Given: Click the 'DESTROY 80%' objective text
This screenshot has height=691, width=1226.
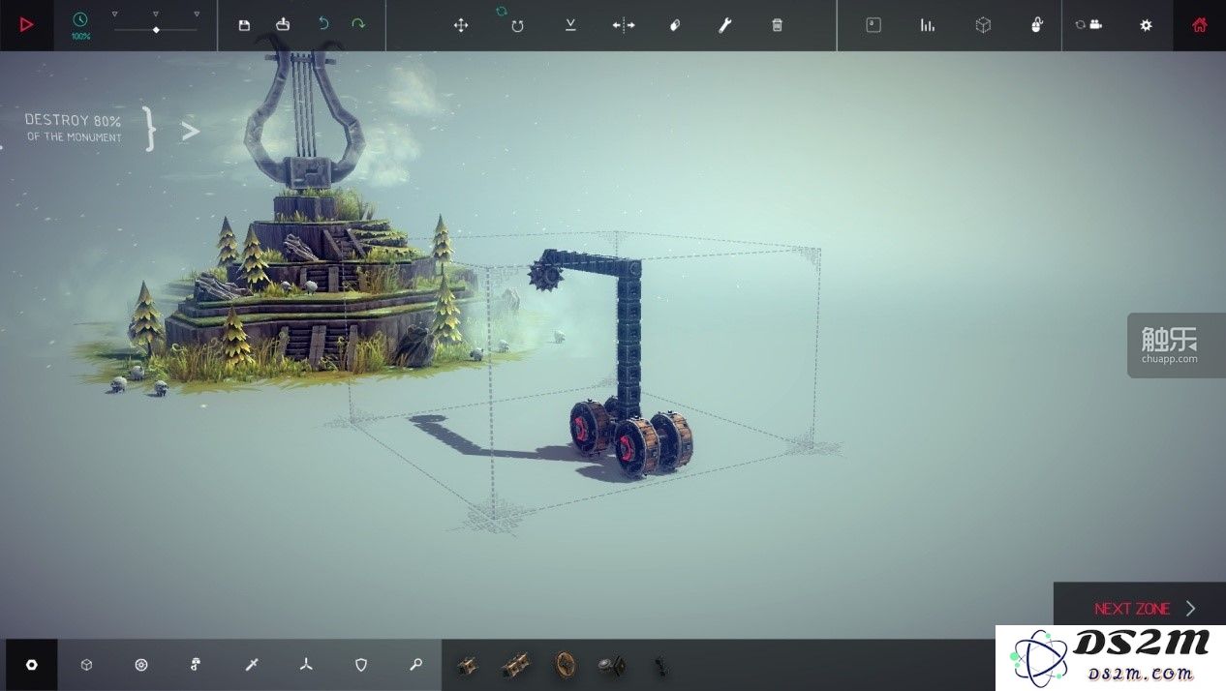Looking at the screenshot, I should [x=74, y=120].
